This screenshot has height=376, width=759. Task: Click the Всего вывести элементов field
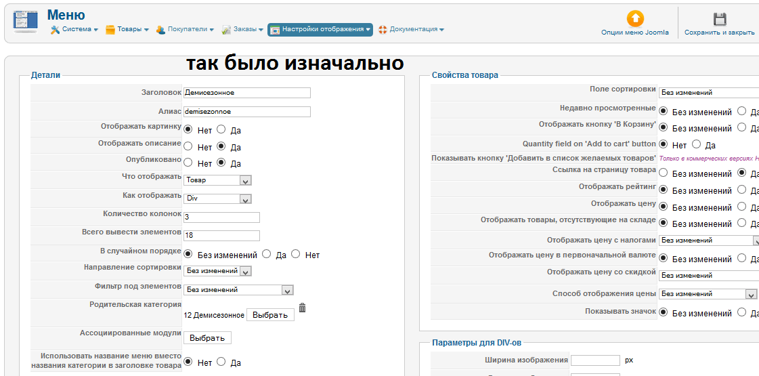point(221,236)
